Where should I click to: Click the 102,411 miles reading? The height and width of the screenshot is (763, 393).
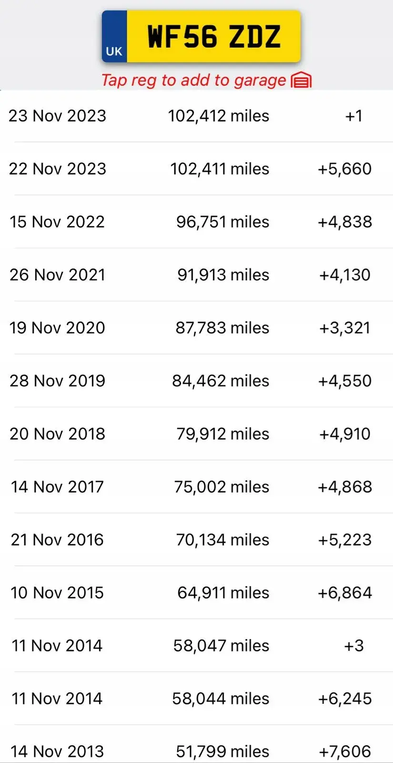(220, 169)
